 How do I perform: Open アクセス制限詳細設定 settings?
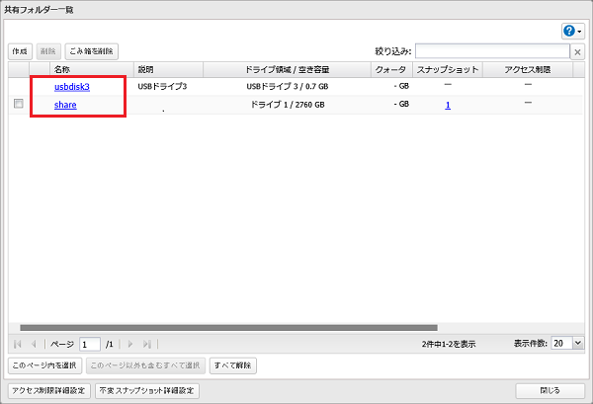49,390
